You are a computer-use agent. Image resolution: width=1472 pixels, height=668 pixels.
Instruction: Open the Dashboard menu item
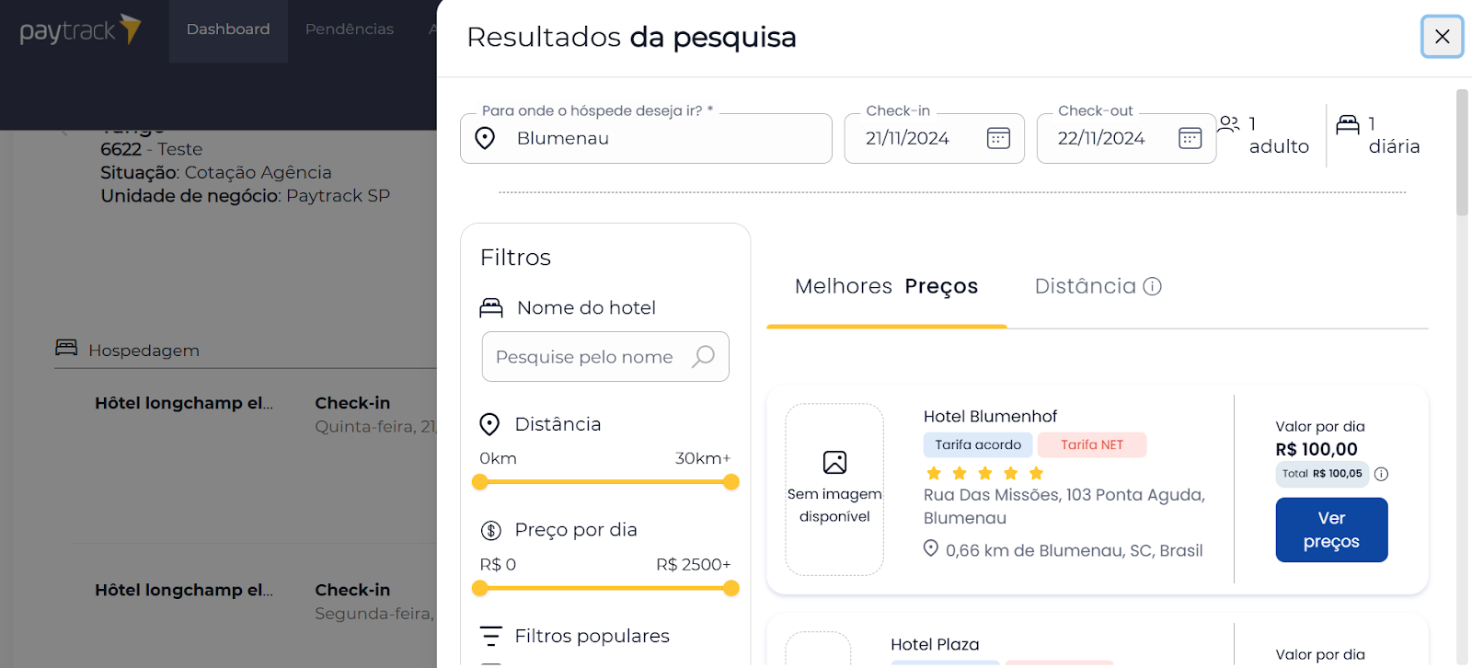coord(228,29)
